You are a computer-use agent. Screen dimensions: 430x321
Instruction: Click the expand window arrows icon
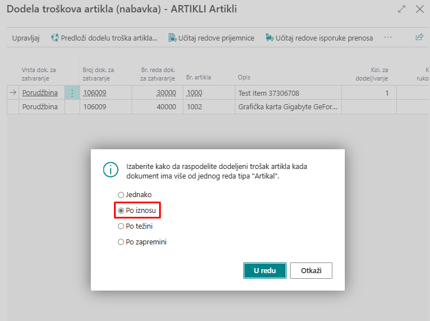pyautogui.click(x=402, y=9)
